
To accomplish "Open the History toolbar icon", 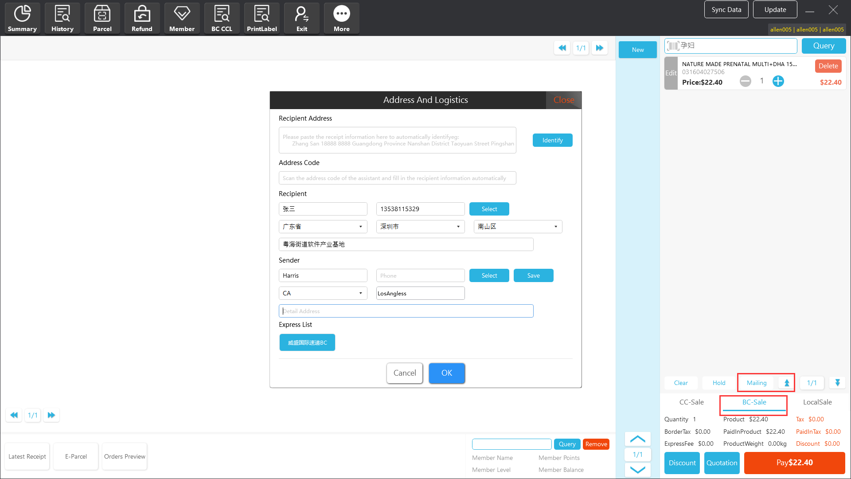I will click(62, 18).
